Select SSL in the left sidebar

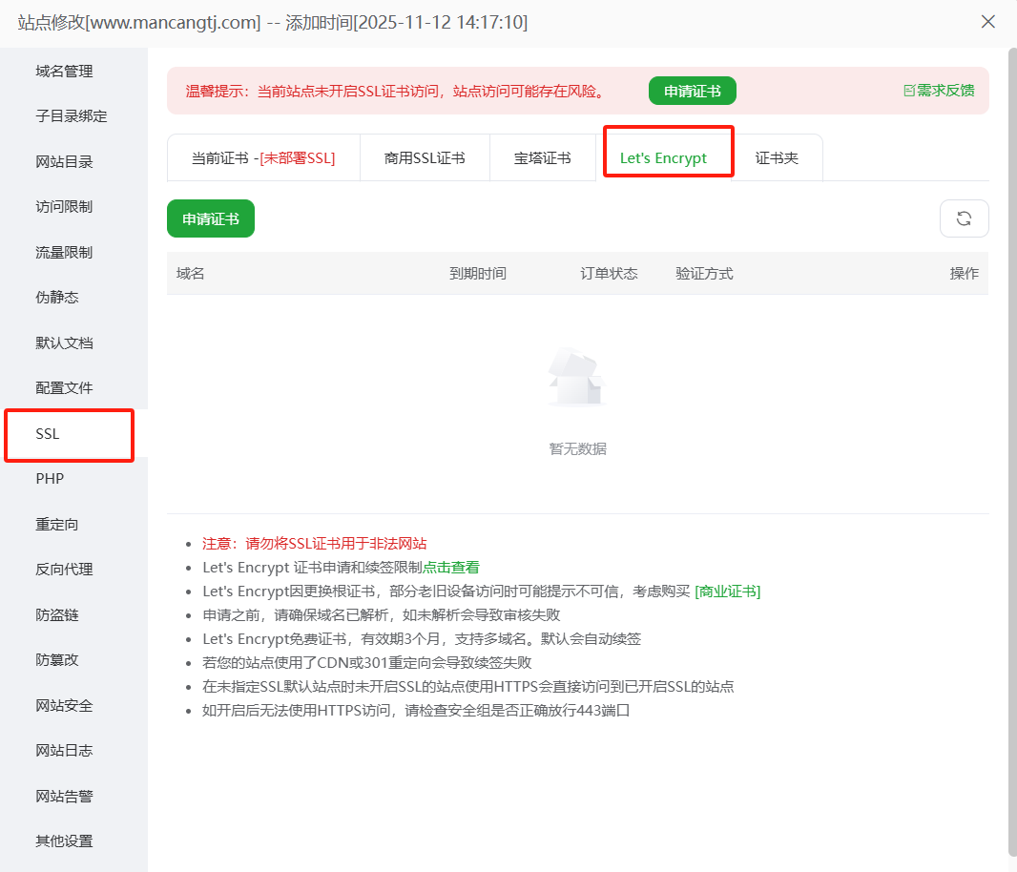(x=48, y=434)
